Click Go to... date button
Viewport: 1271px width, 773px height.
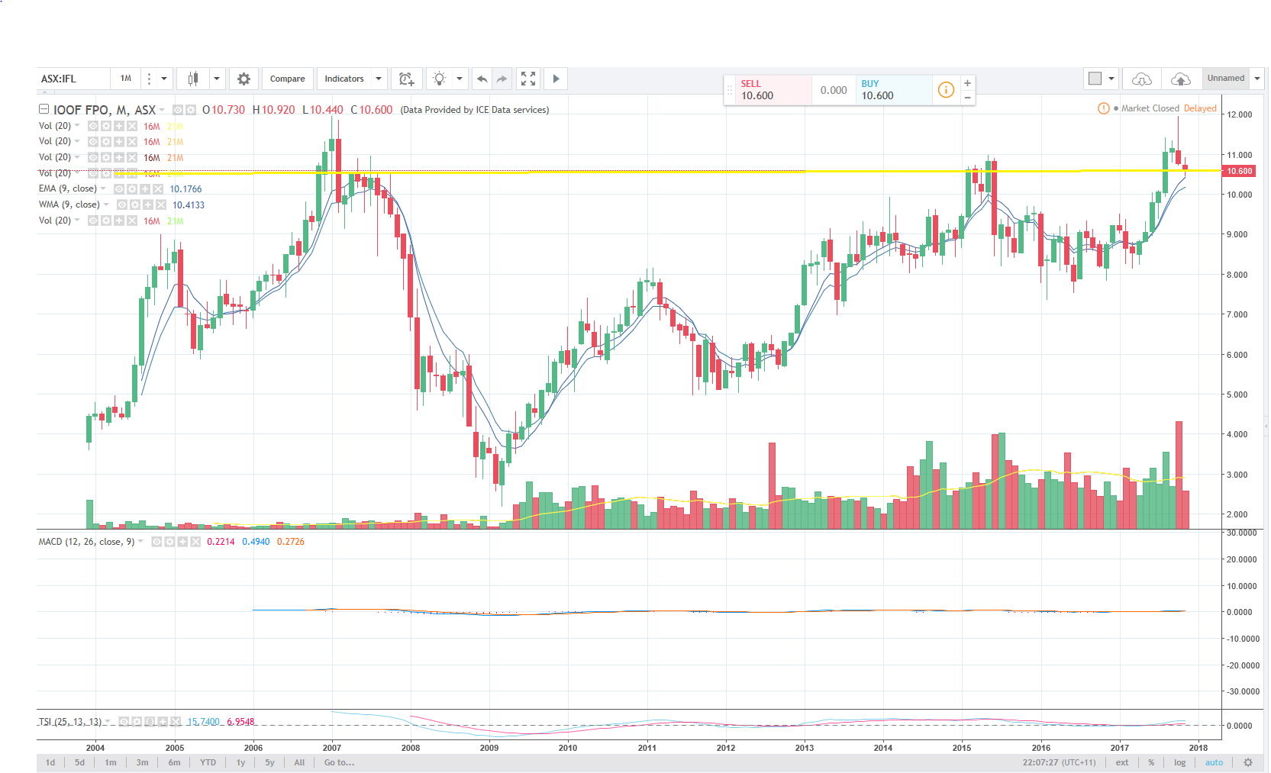339,762
